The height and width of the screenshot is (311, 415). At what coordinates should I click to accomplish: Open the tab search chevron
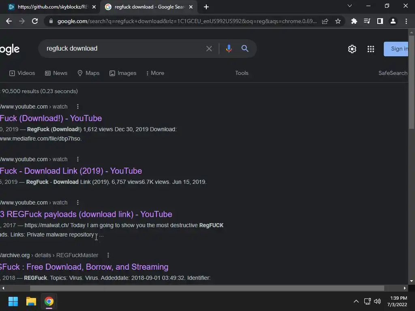(x=350, y=6)
